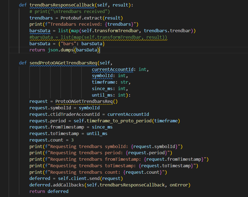Image resolution: width=248 pixels, height=197 pixels.
Task: Click request.fromTimestamp assignment
Action: [71, 127]
